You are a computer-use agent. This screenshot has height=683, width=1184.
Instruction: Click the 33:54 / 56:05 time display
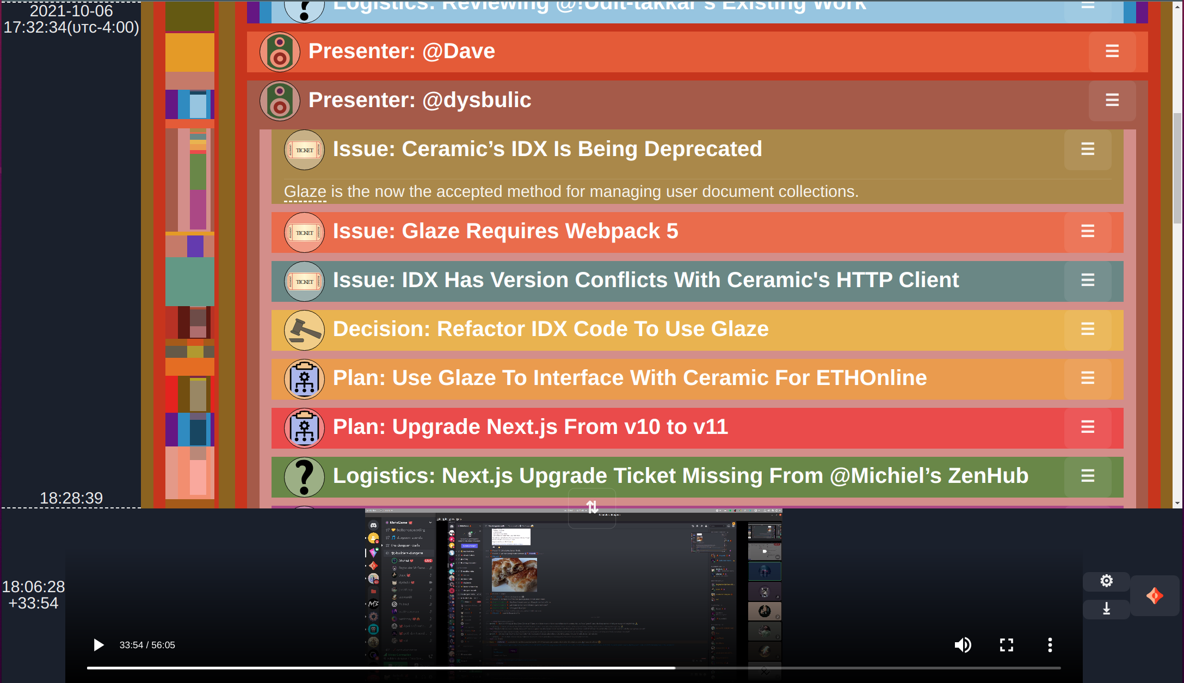pyautogui.click(x=147, y=645)
